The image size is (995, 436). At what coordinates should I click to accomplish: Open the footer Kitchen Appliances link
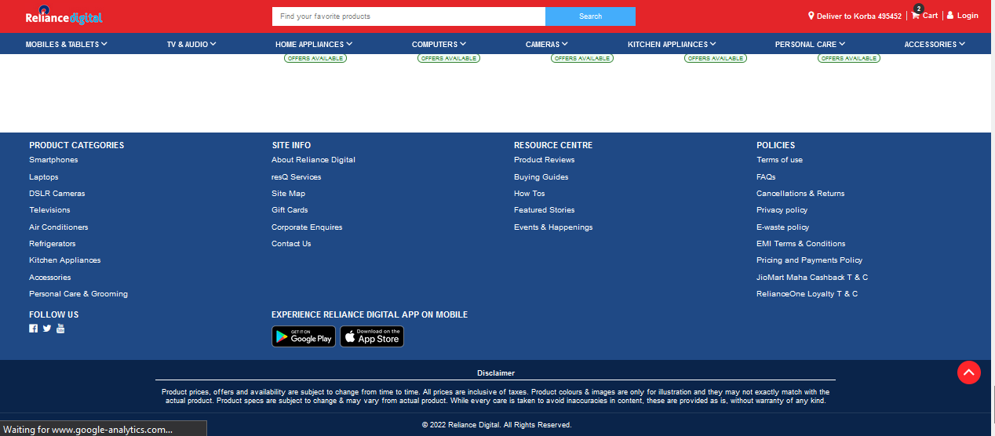click(65, 260)
